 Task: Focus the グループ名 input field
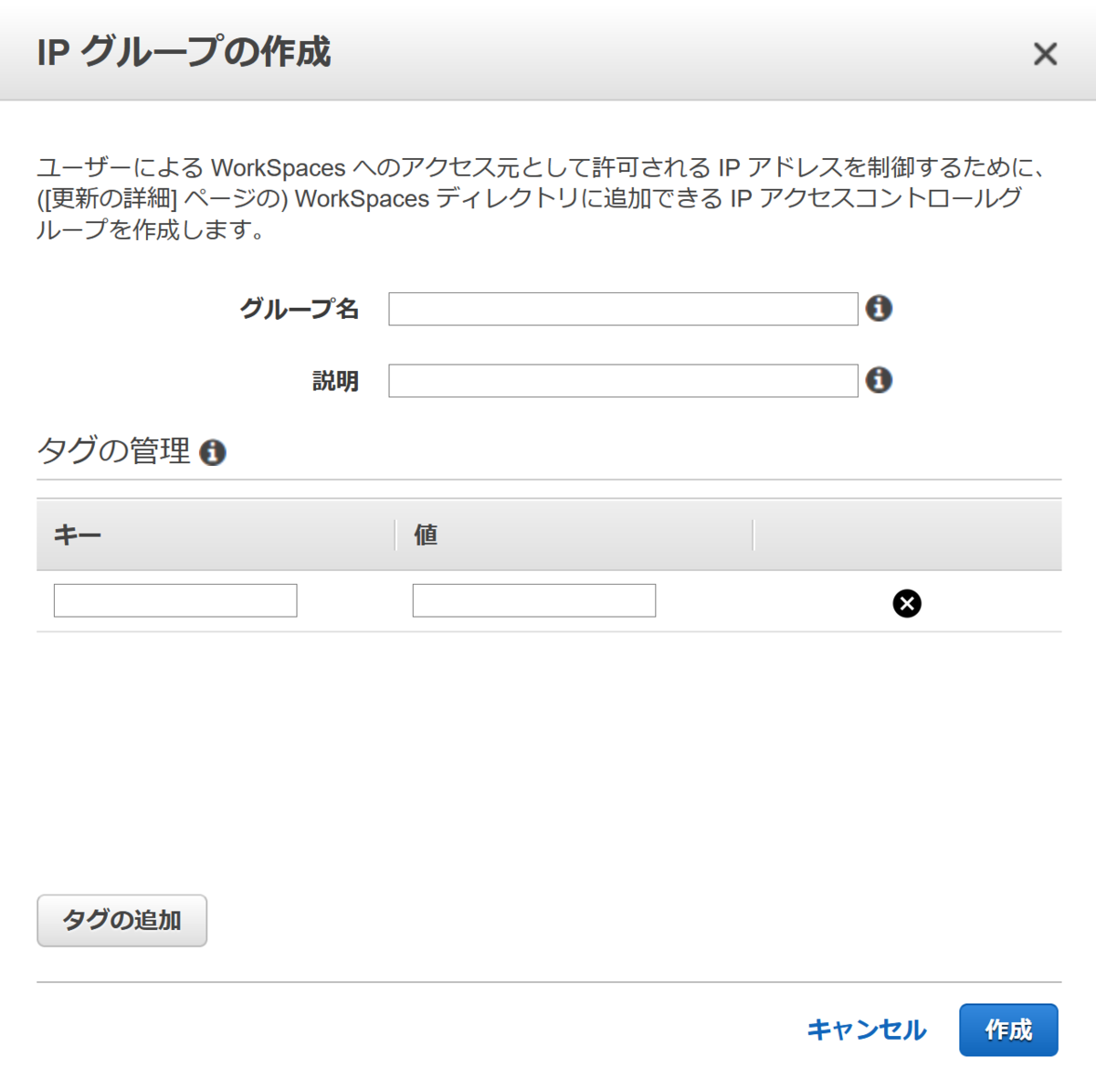[x=623, y=309]
